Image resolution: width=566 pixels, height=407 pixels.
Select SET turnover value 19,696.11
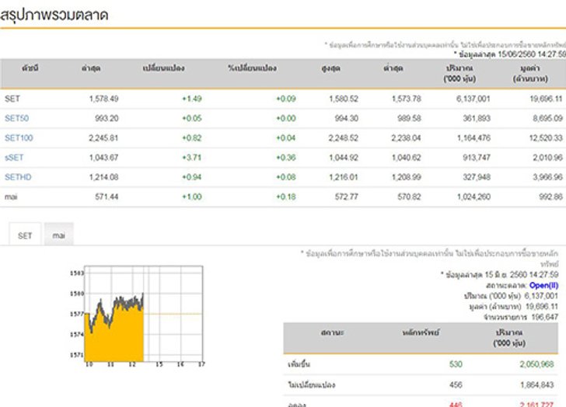coord(546,99)
